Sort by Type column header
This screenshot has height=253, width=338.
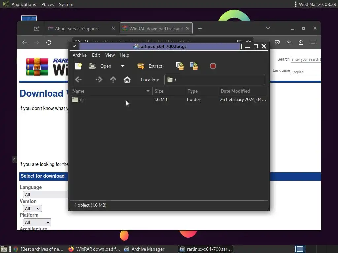click(202, 91)
